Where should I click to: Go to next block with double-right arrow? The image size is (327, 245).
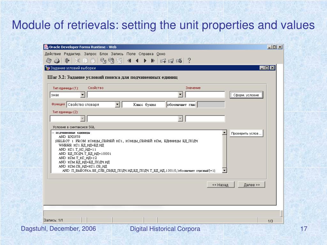click(153, 61)
